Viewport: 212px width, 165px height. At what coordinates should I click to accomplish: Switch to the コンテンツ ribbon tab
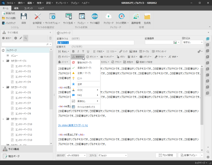pos(28,8)
